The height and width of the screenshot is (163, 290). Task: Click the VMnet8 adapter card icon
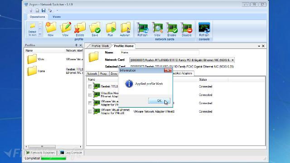tap(97, 111)
